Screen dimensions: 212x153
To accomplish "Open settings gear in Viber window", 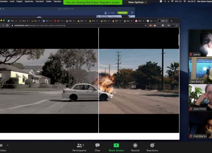I will [132, 13].
